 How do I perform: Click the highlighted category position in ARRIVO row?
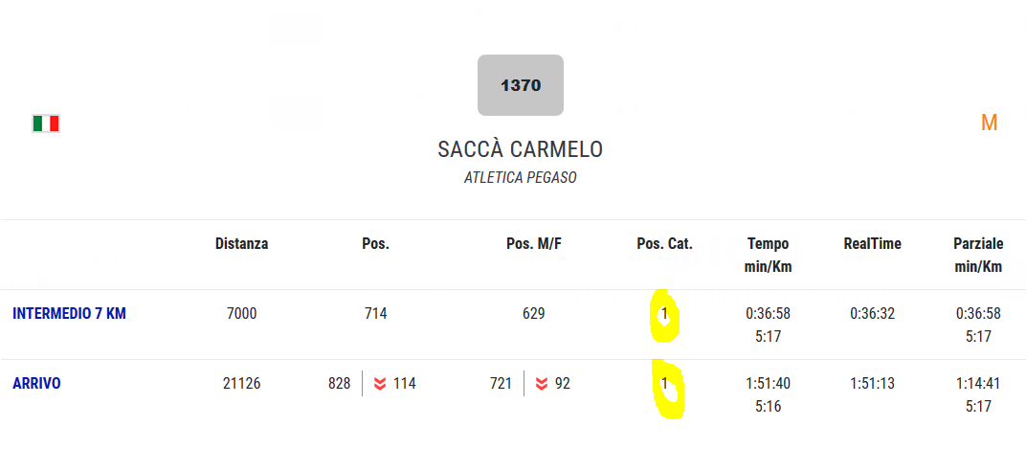coord(665,384)
